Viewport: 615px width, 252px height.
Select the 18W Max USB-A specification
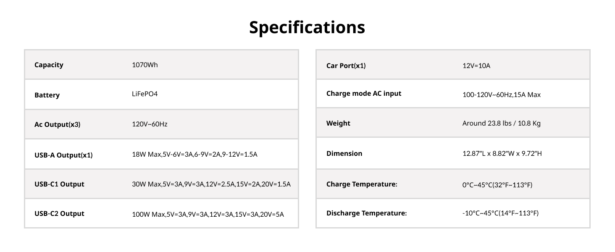click(194, 155)
